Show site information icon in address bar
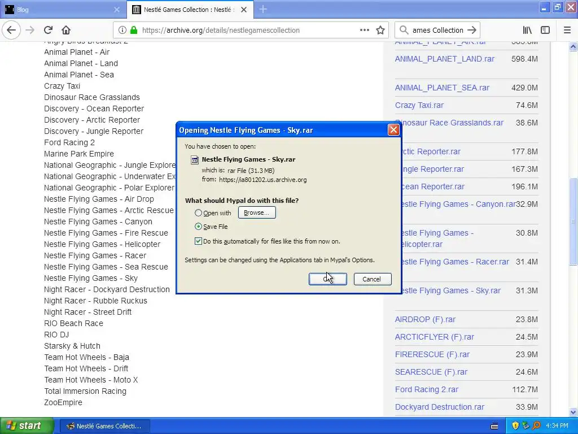 [x=122, y=31]
